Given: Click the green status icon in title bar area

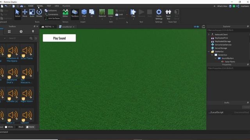Looking at the screenshot, I should pyautogui.click(x=234, y=6).
